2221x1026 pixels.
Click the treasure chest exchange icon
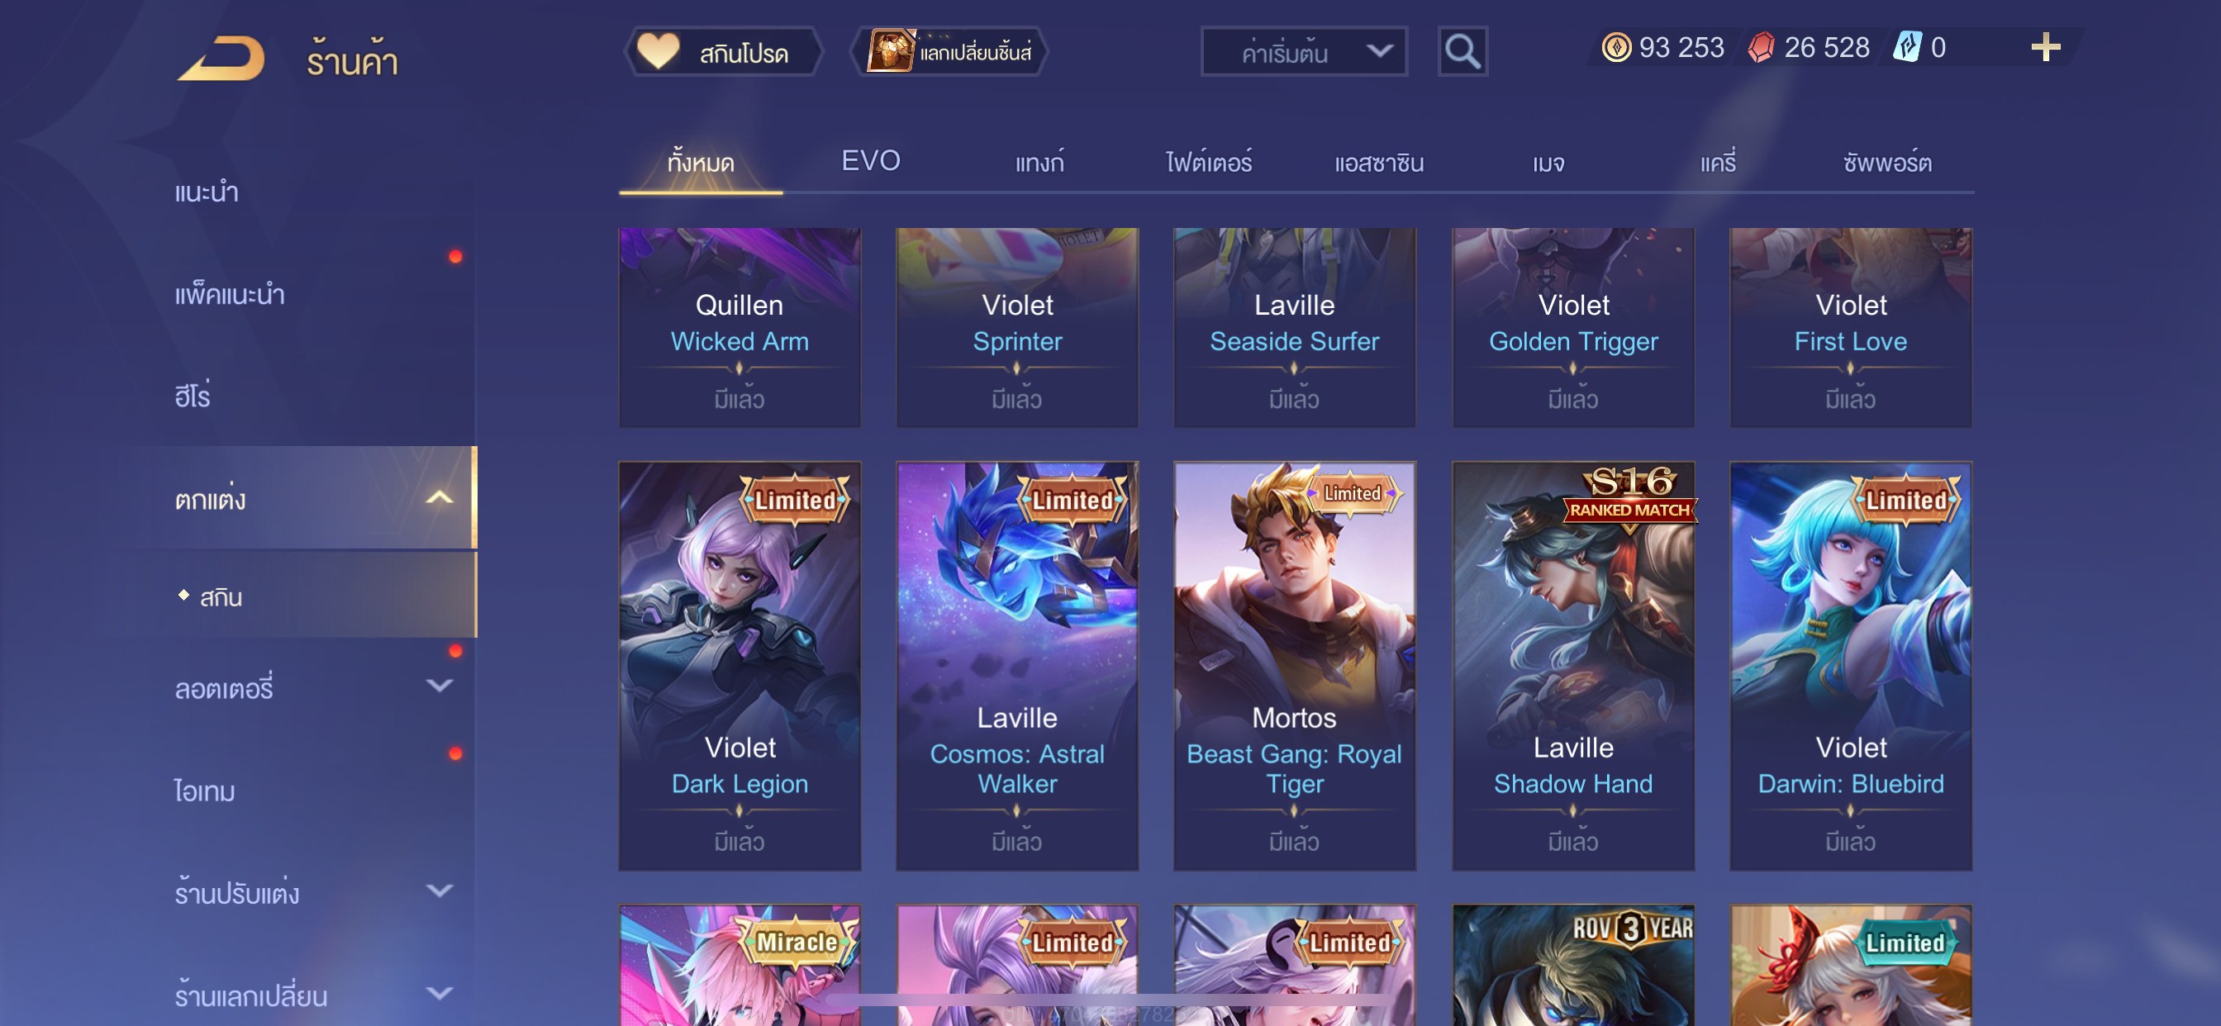pyautogui.click(x=889, y=51)
